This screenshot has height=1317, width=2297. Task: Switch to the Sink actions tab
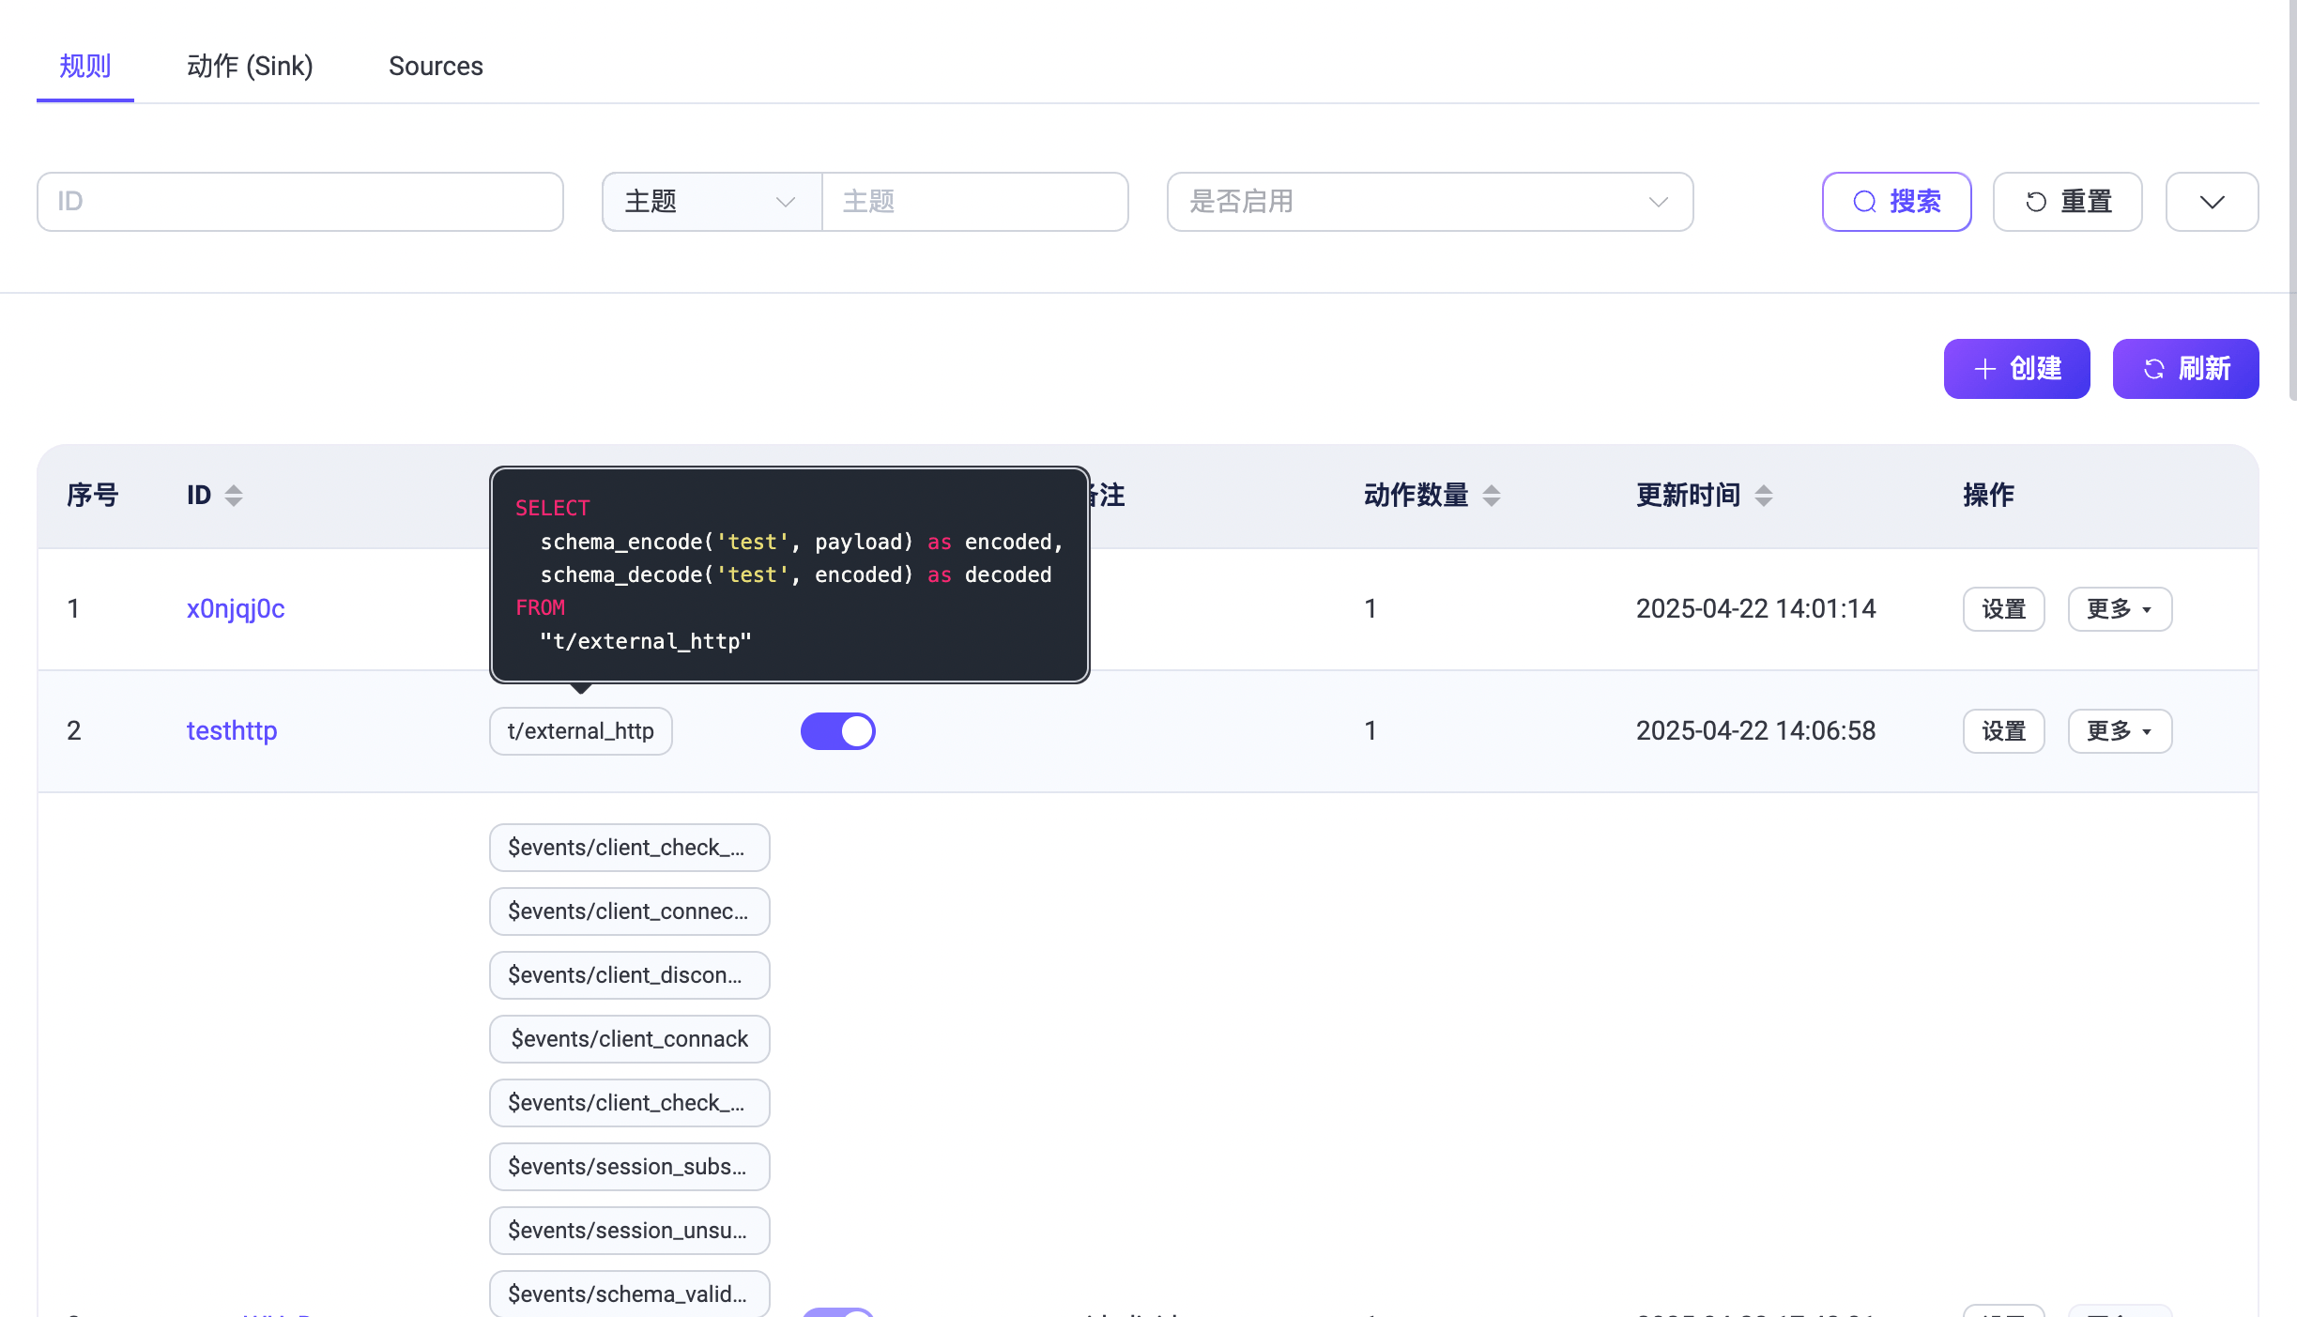pos(250,67)
